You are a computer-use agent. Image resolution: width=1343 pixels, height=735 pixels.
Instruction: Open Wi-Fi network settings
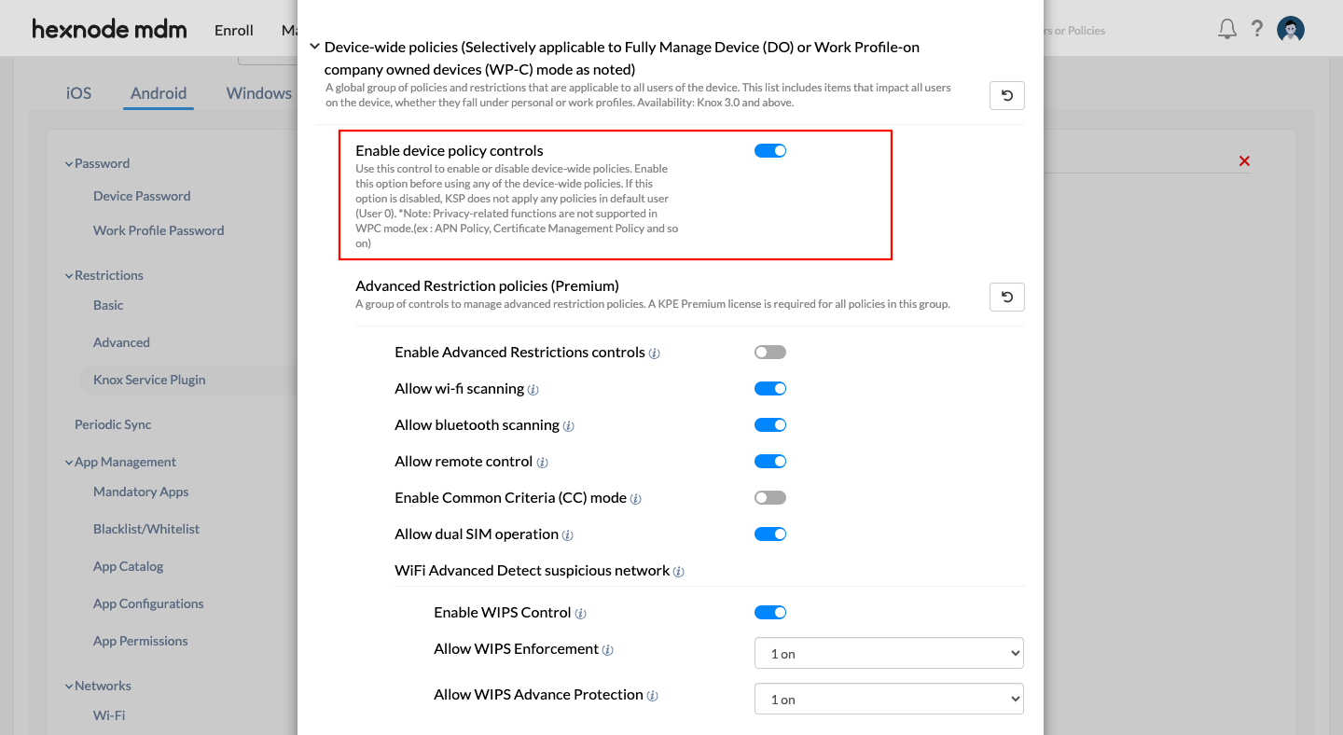[109, 715]
